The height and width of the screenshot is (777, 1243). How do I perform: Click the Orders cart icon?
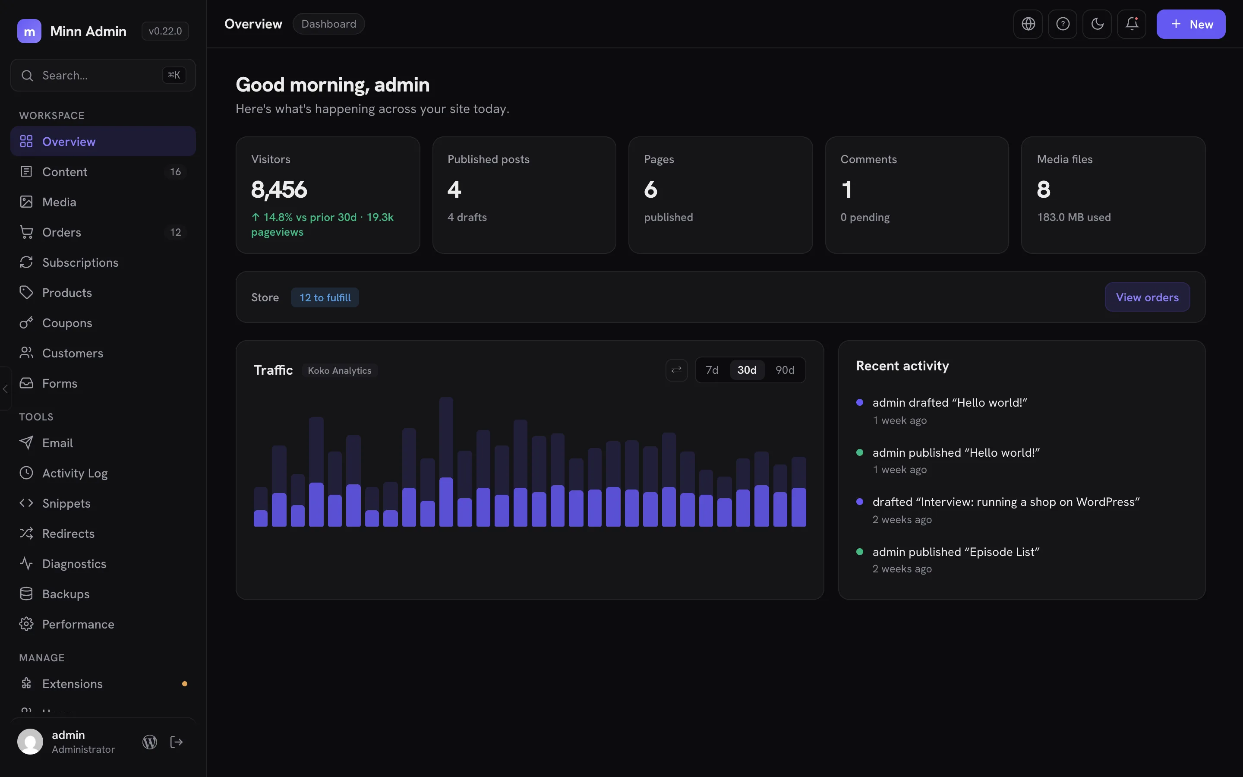tap(26, 232)
